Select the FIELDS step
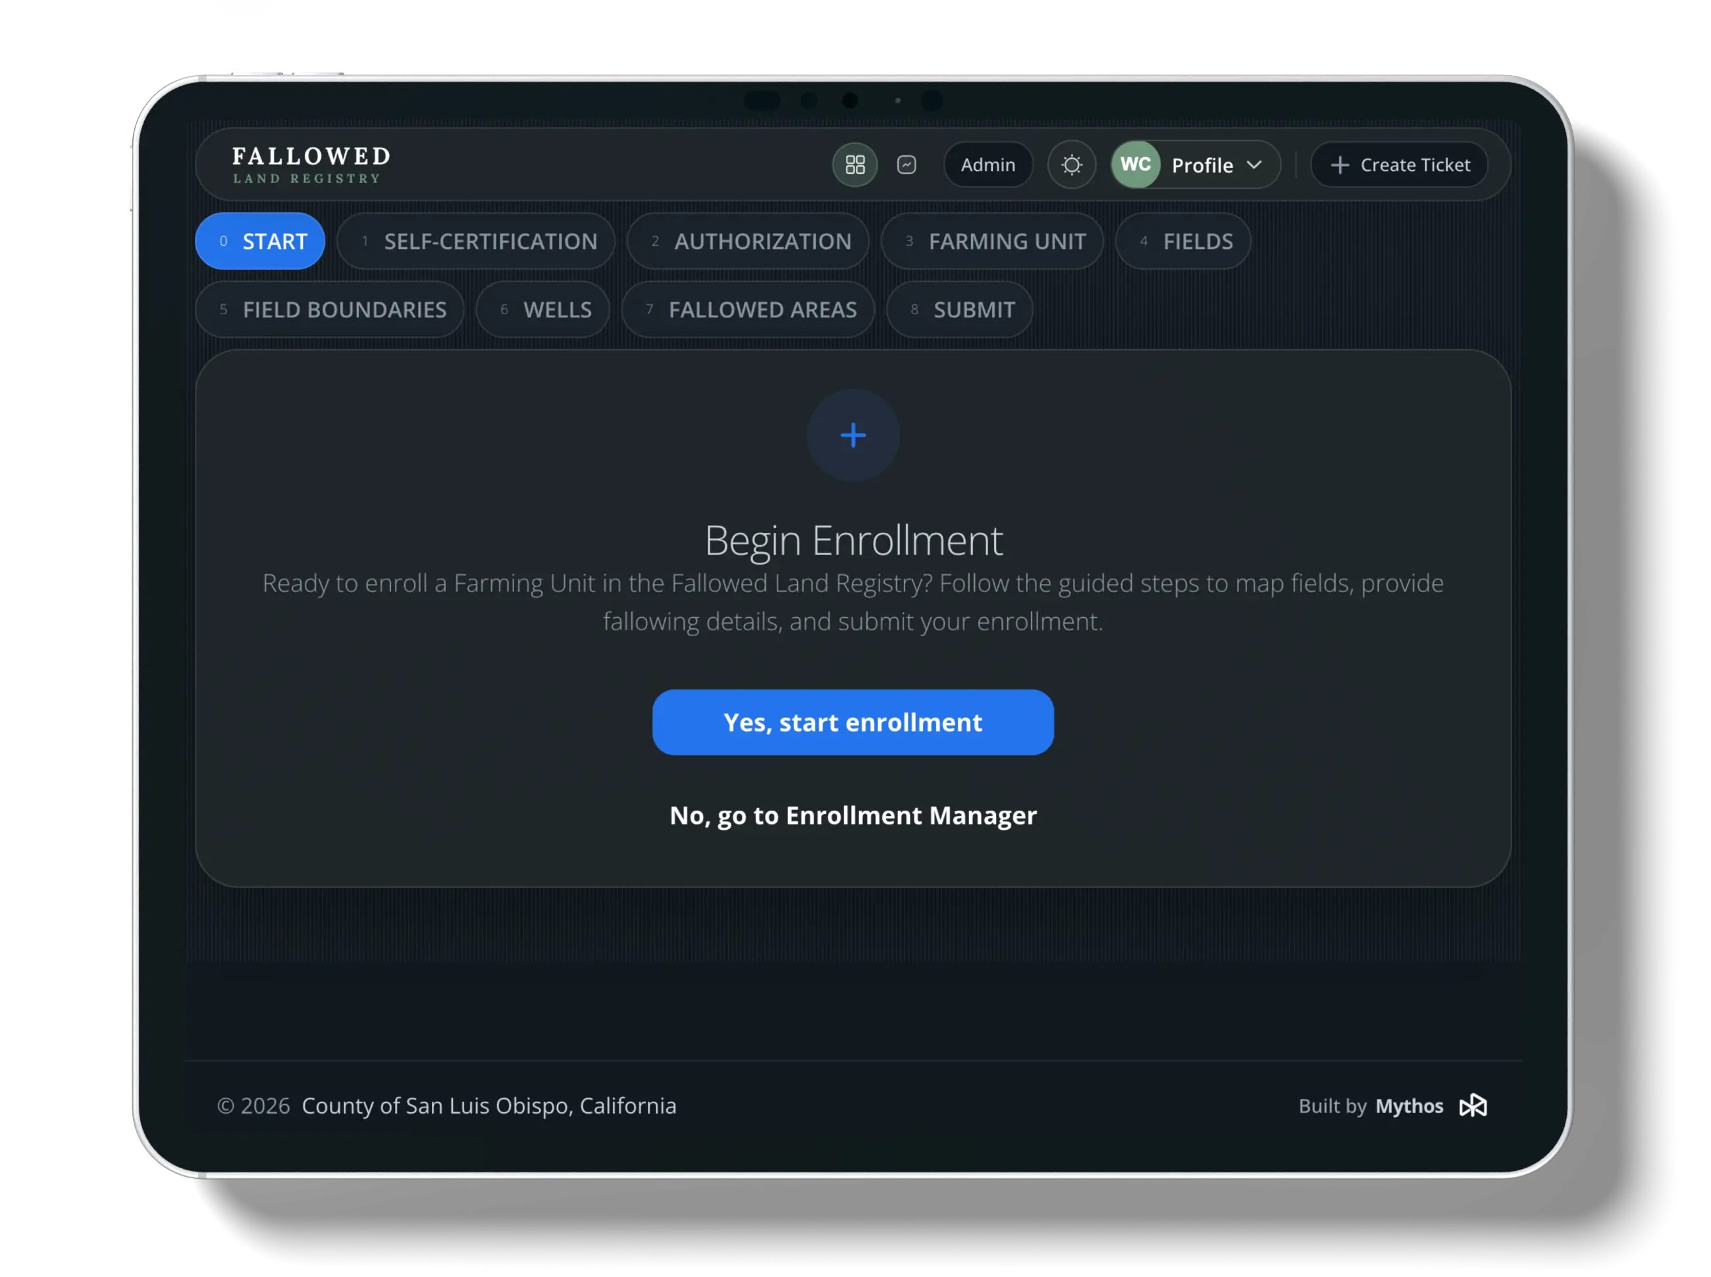 [x=1182, y=240]
